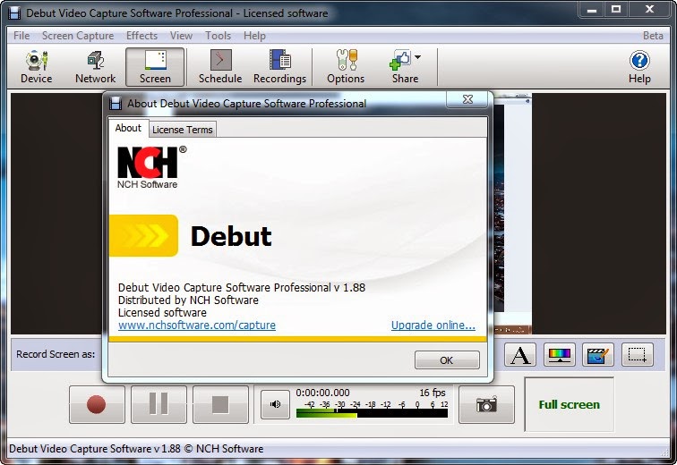Pause recording with the pause button
Viewport: 677px width, 465px height.
(x=159, y=405)
